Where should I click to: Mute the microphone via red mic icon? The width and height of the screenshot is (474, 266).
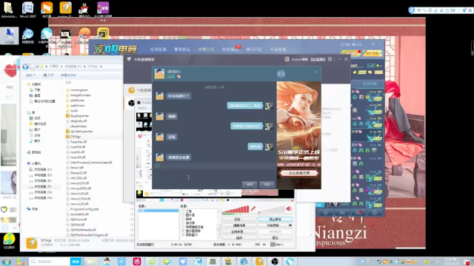(253, 208)
